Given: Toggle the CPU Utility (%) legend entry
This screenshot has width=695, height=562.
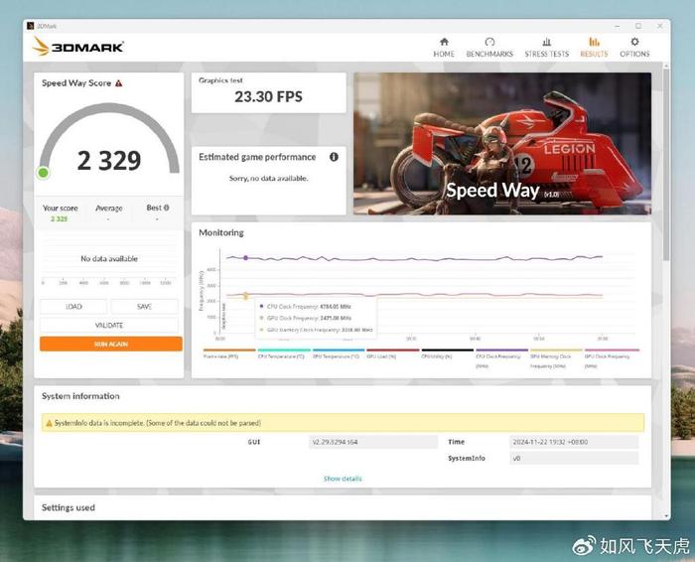Looking at the screenshot, I should coord(448,353).
